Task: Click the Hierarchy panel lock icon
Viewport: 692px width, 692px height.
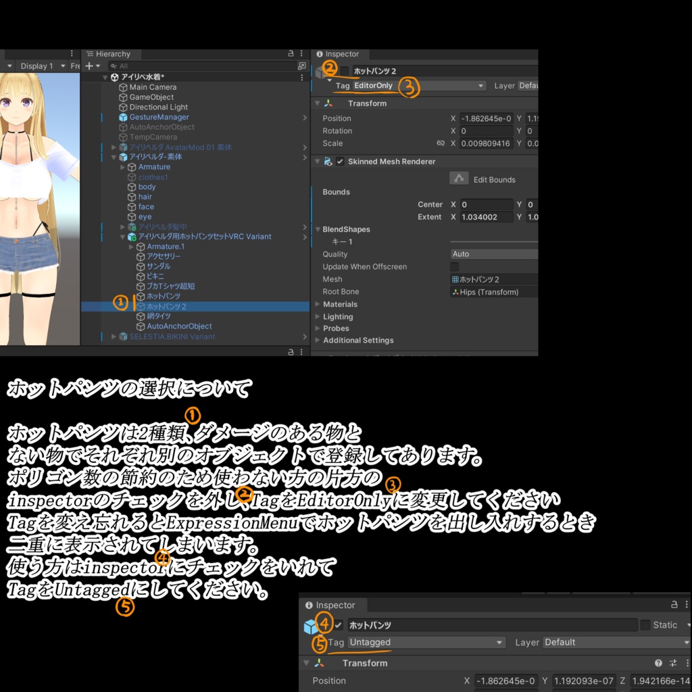Action: coord(291,53)
